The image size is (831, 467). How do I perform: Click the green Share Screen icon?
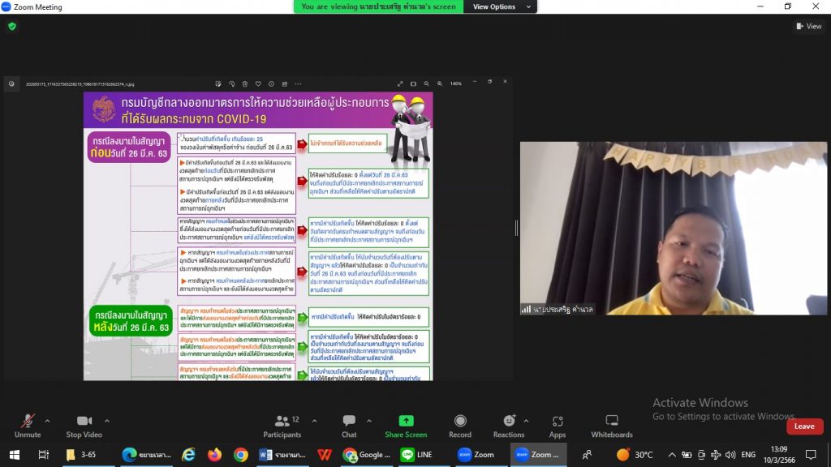coord(406,422)
